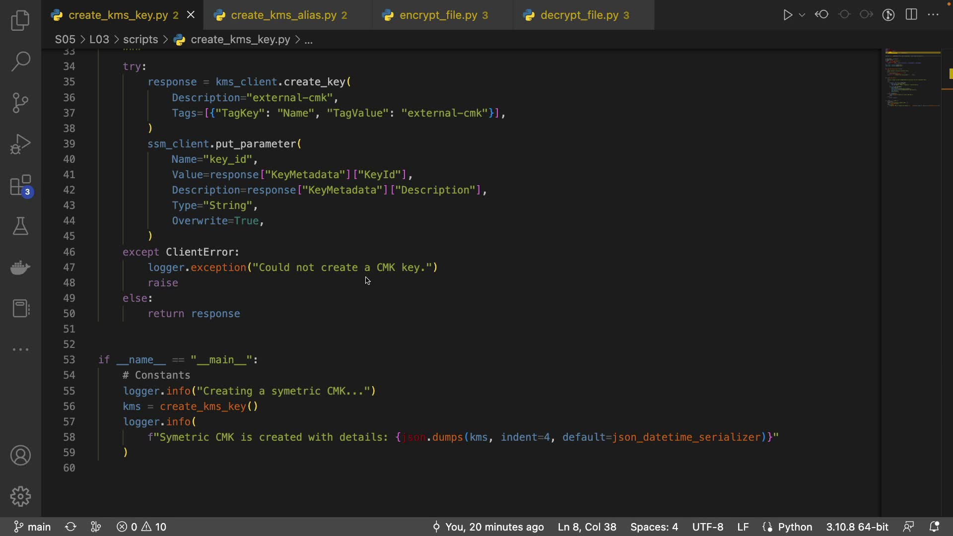Toggle the split editor layout button
Image resolution: width=953 pixels, height=536 pixels.
(x=911, y=15)
